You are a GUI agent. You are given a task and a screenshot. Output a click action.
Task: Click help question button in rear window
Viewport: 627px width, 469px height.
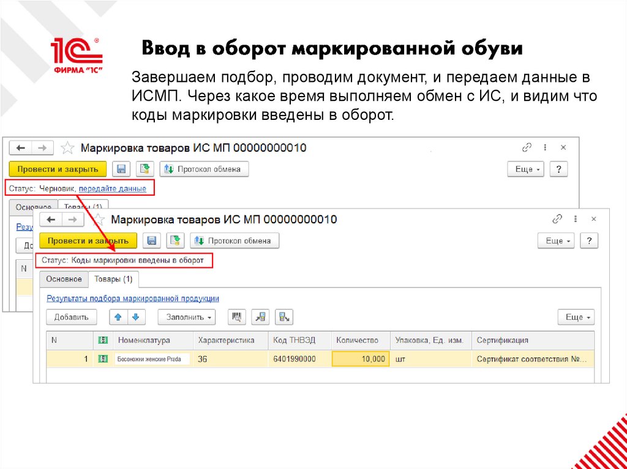pyautogui.click(x=558, y=169)
